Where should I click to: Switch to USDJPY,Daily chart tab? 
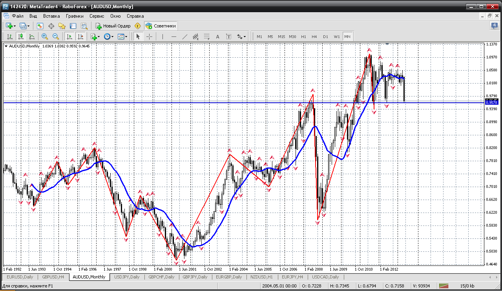click(127, 277)
